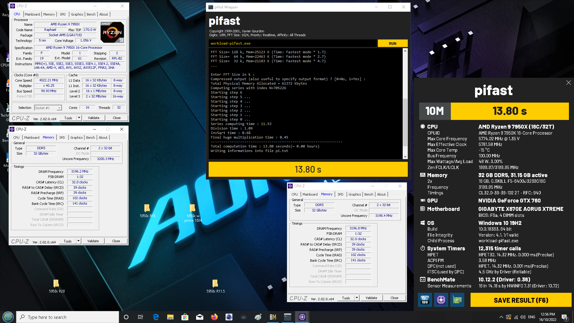Open Cortana circle icon on taskbar
Screen dimensions: 574x323
126,317
